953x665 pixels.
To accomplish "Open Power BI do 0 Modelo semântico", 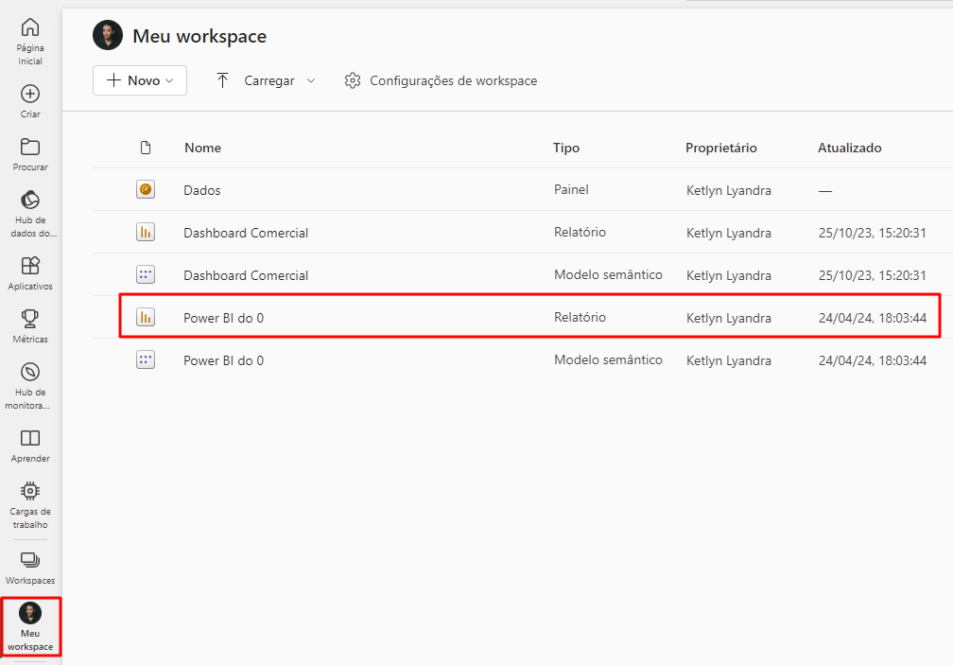I will (223, 360).
